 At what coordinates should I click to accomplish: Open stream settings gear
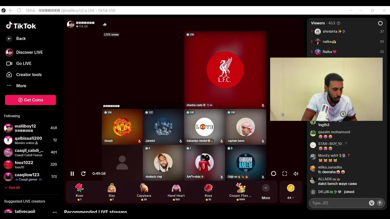click(x=274, y=174)
